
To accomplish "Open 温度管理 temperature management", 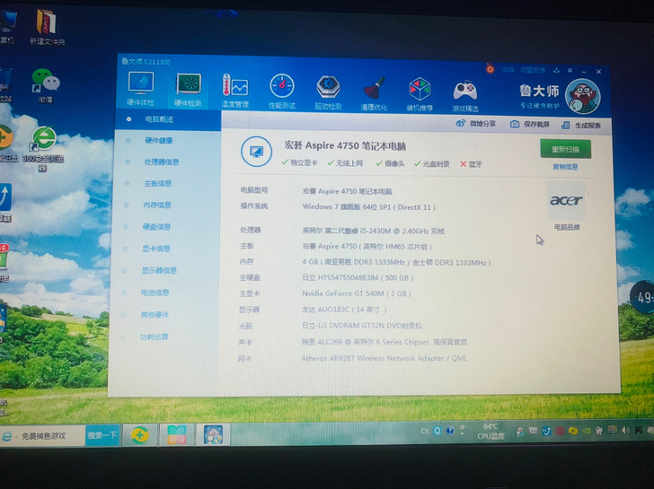I will click(234, 91).
